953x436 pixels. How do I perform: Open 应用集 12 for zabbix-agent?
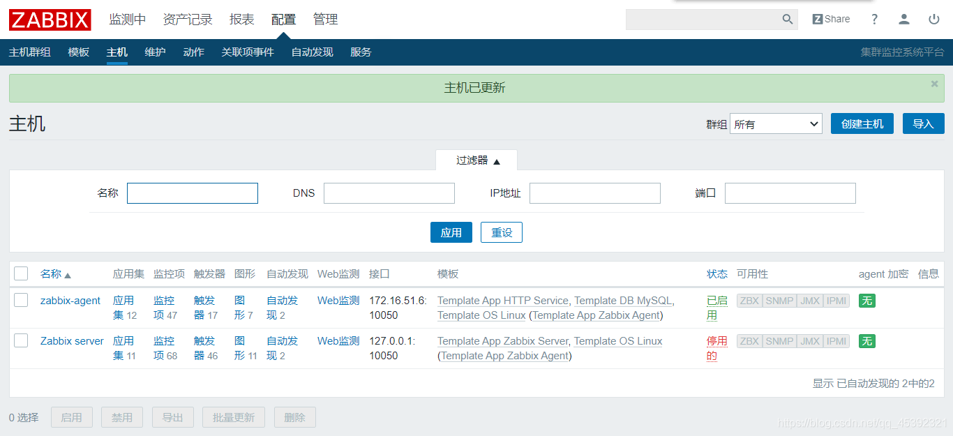point(123,308)
